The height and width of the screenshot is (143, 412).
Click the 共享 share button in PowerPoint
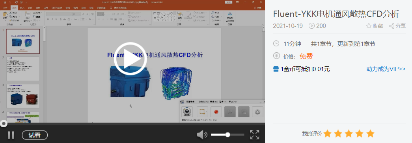click(257, 8)
